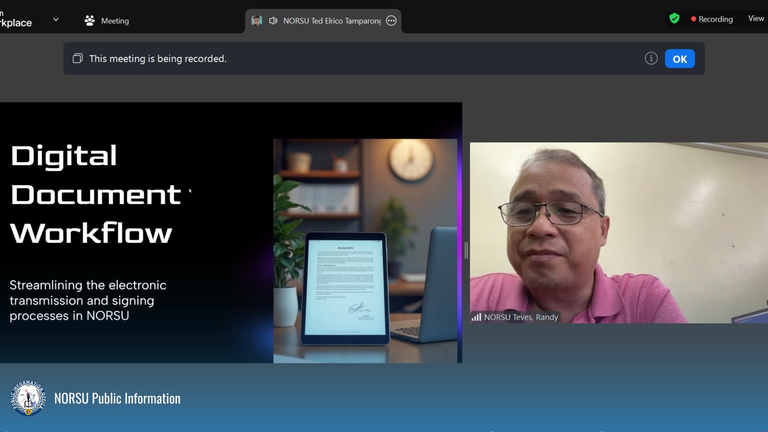This screenshot has height=432, width=768.
Task: Click the Recording indicator
Action: (x=712, y=19)
